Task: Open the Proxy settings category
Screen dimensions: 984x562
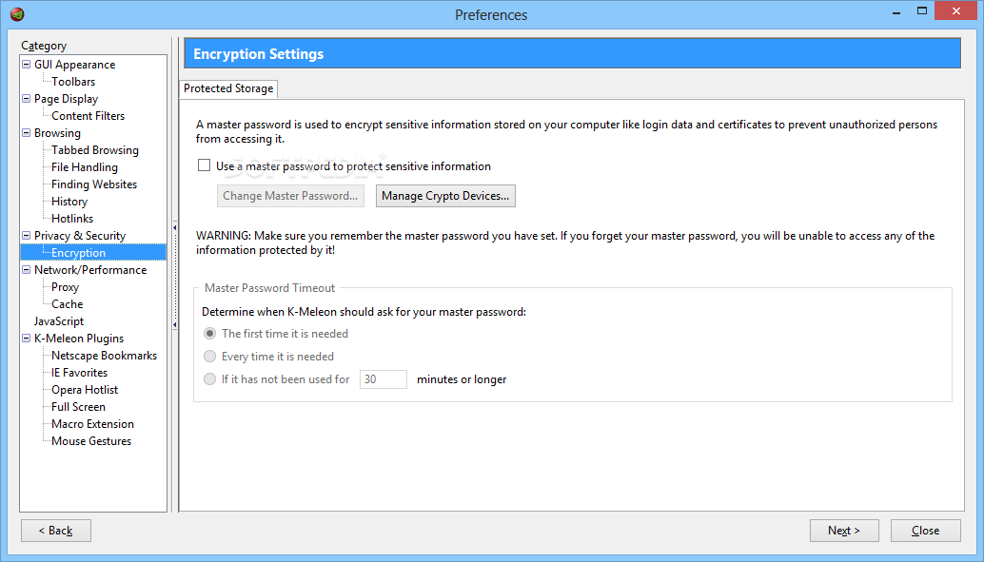Action: point(66,286)
